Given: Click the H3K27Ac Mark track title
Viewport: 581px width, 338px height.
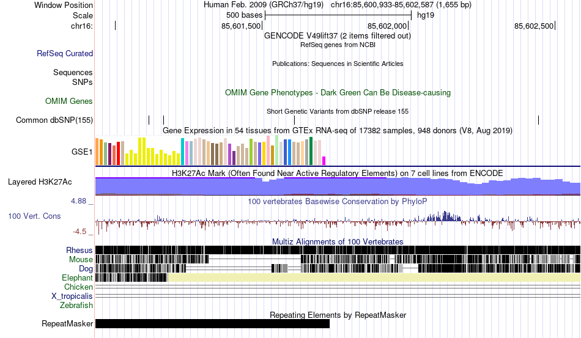Looking at the screenshot, I should (x=338, y=173).
